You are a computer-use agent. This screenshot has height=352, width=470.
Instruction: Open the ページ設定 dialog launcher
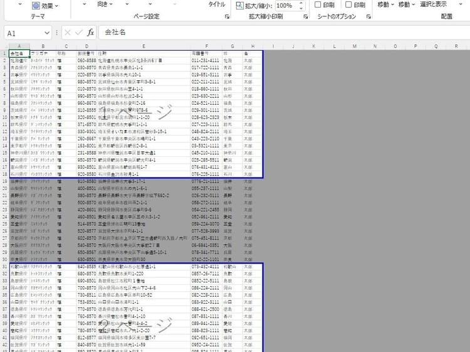point(227,16)
